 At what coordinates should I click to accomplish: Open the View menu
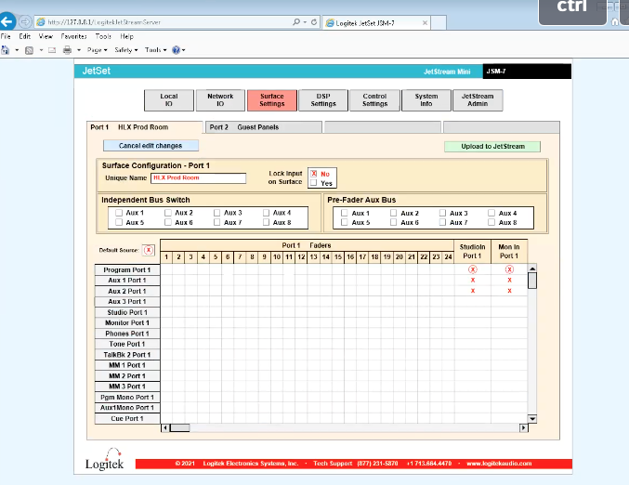[x=46, y=36]
